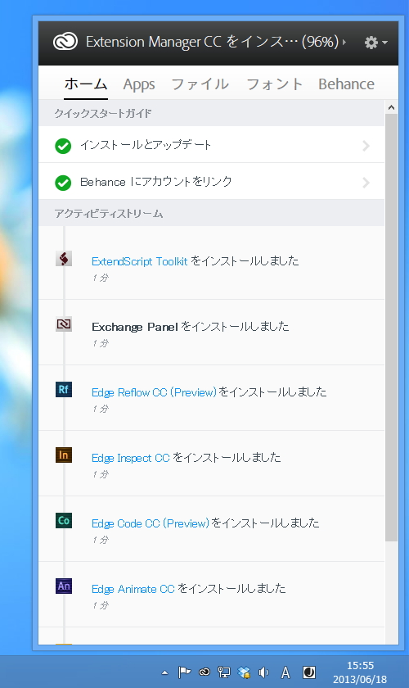Open the Action Center flag tray icon
The image size is (409, 688).
(x=184, y=672)
